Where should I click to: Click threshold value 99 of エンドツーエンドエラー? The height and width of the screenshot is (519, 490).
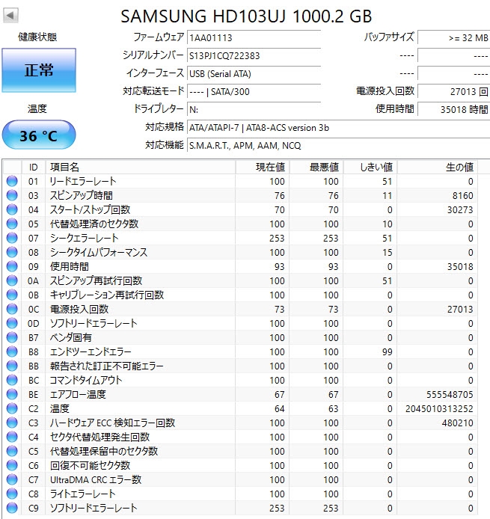click(388, 351)
